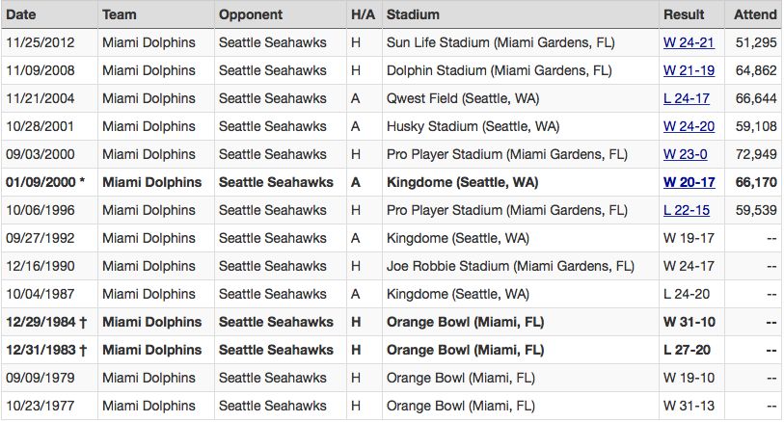This screenshot has width=784, height=422.
Task: Open the W 24-20 result link
Action: coord(689,126)
